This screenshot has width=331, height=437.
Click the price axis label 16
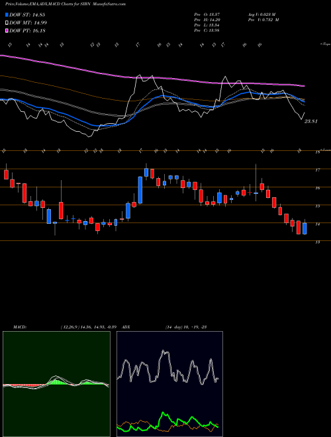tap(317, 188)
